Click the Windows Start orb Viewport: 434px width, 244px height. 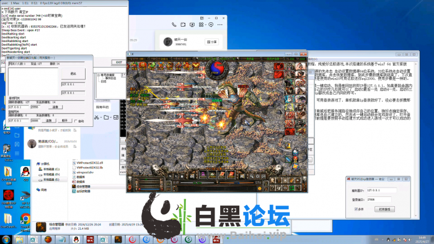pyautogui.click(x=6, y=239)
